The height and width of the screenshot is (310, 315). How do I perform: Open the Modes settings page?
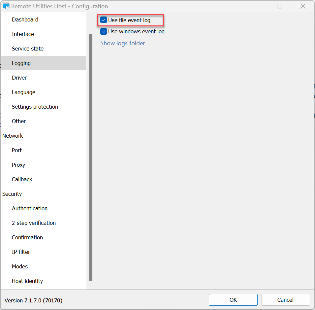tap(44, 266)
